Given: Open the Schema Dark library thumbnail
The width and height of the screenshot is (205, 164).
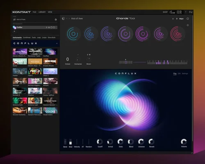Looking at the screenshot, I should [20, 100].
